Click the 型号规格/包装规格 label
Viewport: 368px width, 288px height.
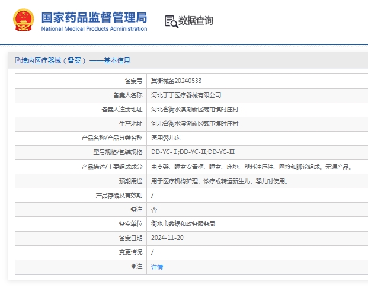coord(117,152)
